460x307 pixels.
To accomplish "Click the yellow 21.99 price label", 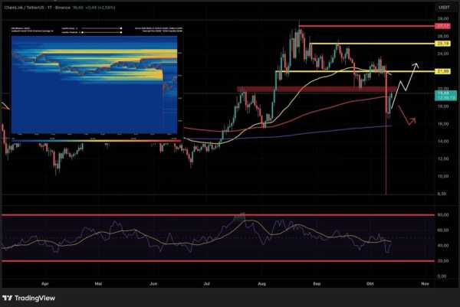I will (x=443, y=71).
